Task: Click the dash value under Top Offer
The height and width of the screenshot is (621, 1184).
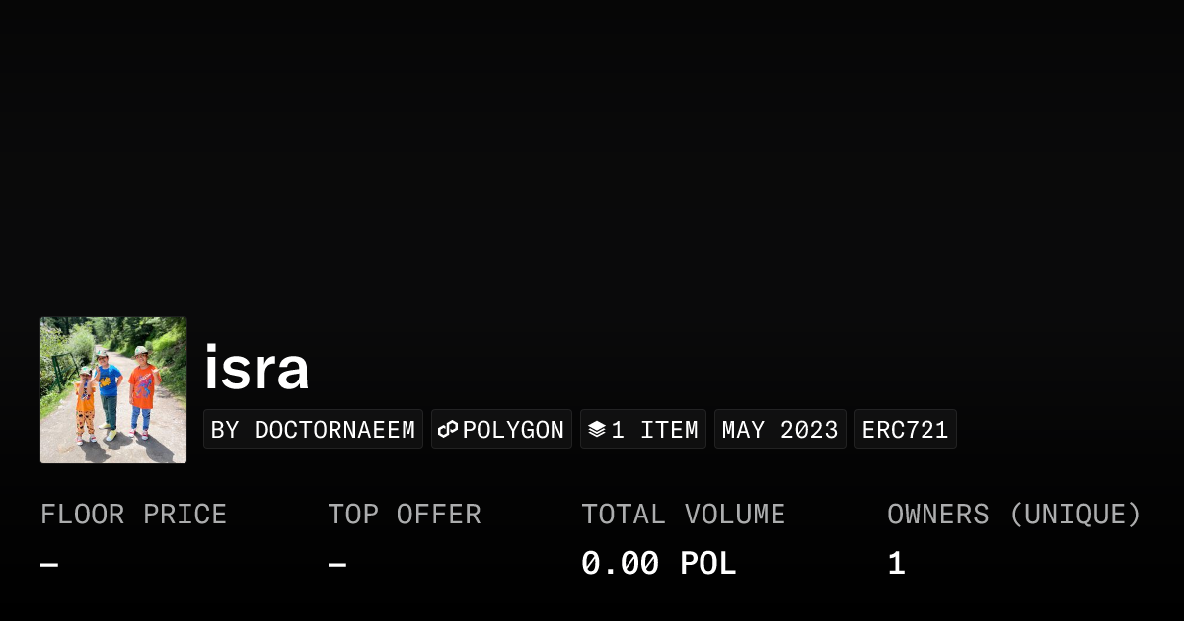Action: tap(336, 565)
